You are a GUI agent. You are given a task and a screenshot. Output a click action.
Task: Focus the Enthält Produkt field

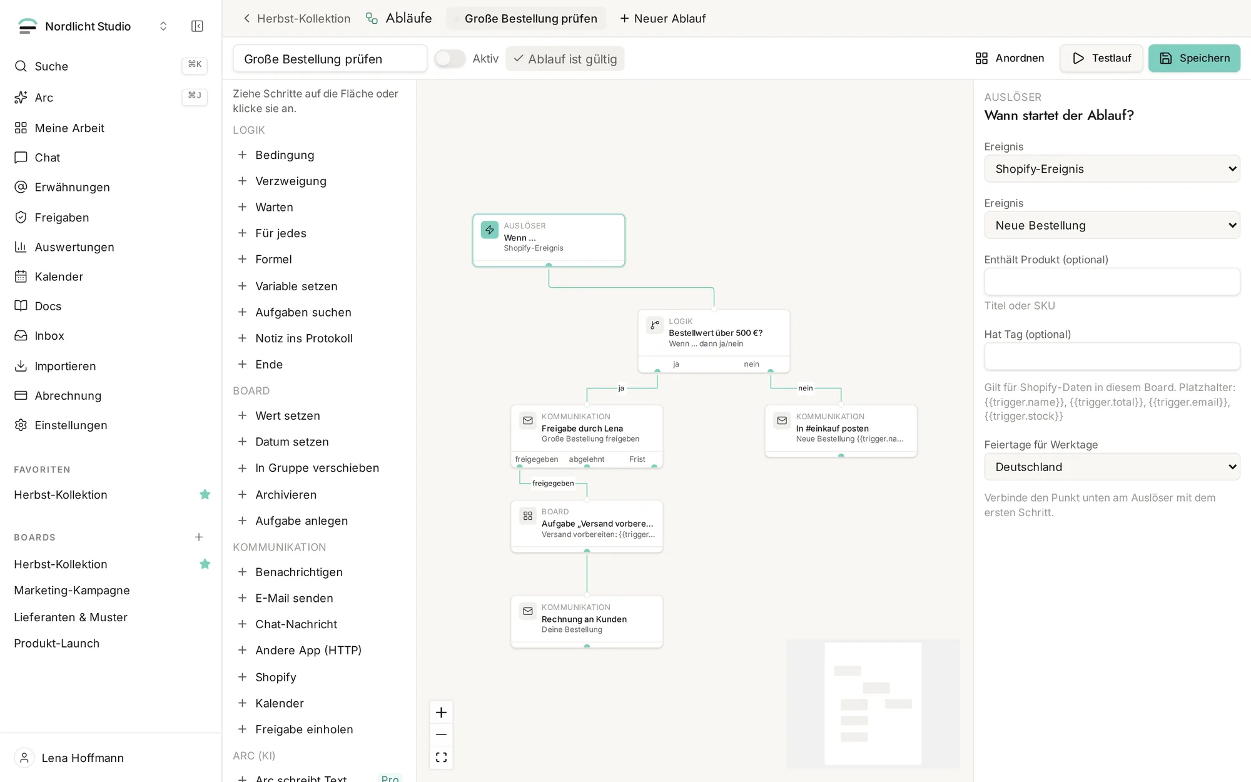(1112, 282)
